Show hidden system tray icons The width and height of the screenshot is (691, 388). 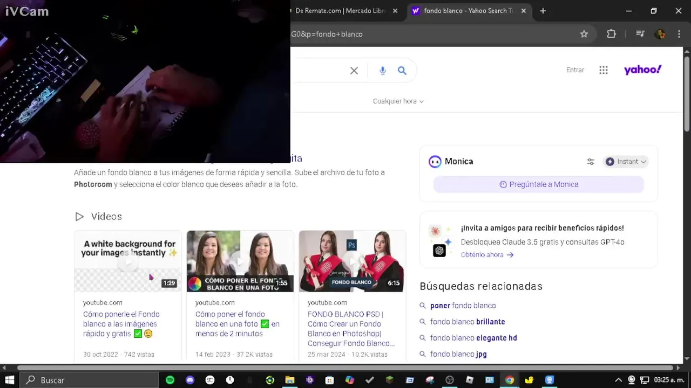click(x=619, y=380)
